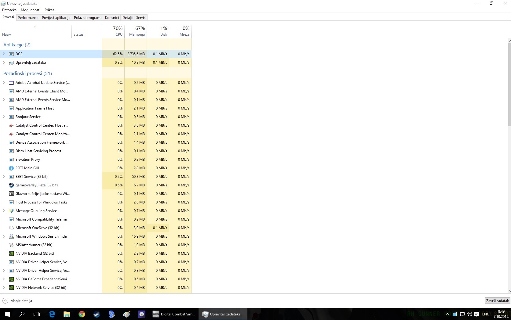Switch to the Polazni programi tab
The width and height of the screenshot is (511, 320).
(x=88, y=18)
